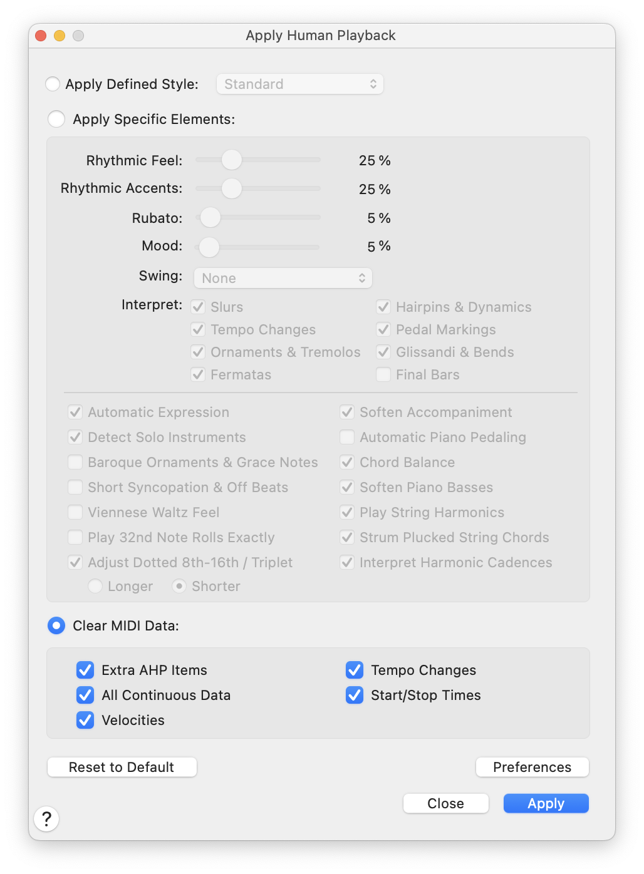The height and width of the screenshot is (874, 644).
Task: Choose the Apply Specific Elements option
Action: [56, 119]
